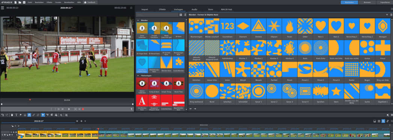Screen dimensions: 393x140
Task: Switch to the Brennen workspace button
Action: pos(367,2)
